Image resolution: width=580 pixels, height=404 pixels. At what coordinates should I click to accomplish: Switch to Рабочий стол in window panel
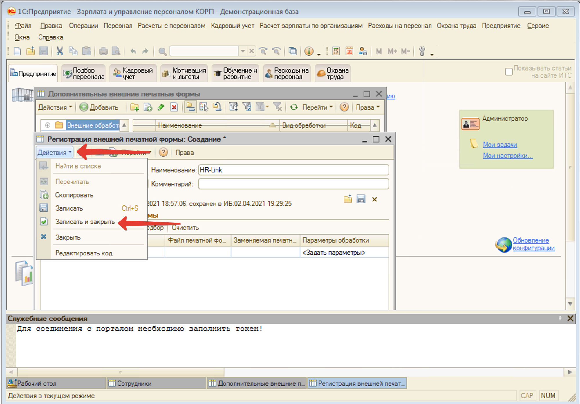point(56,383)
